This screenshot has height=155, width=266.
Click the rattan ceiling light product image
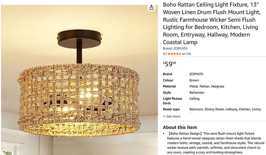click(79, 90)
